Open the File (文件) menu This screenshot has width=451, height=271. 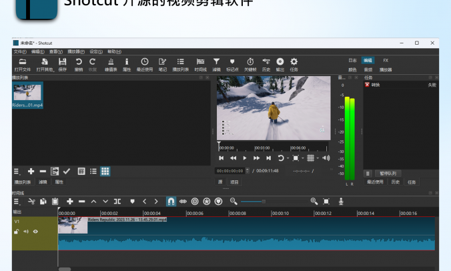20,51
